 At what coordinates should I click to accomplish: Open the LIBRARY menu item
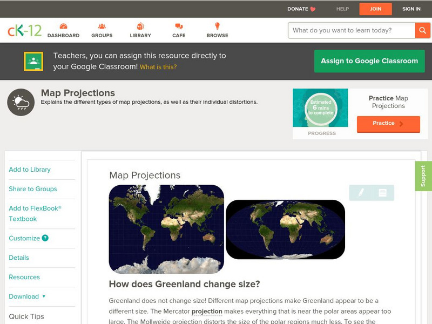tap(140, 36)
